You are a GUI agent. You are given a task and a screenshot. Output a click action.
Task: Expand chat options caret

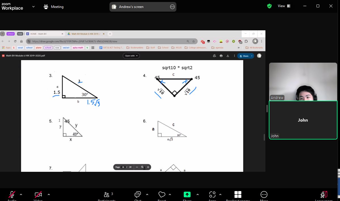tap(147, 194)
